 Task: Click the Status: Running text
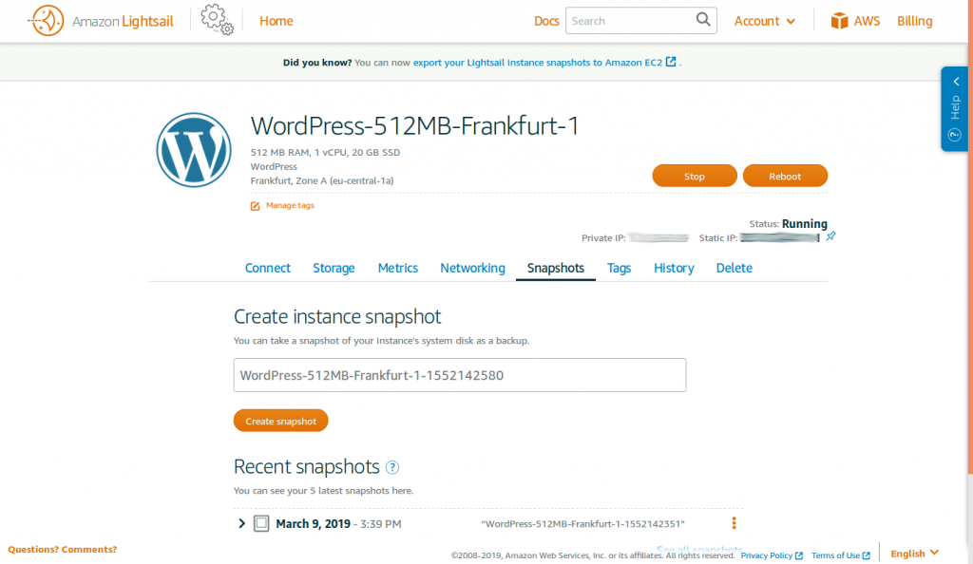788,224
